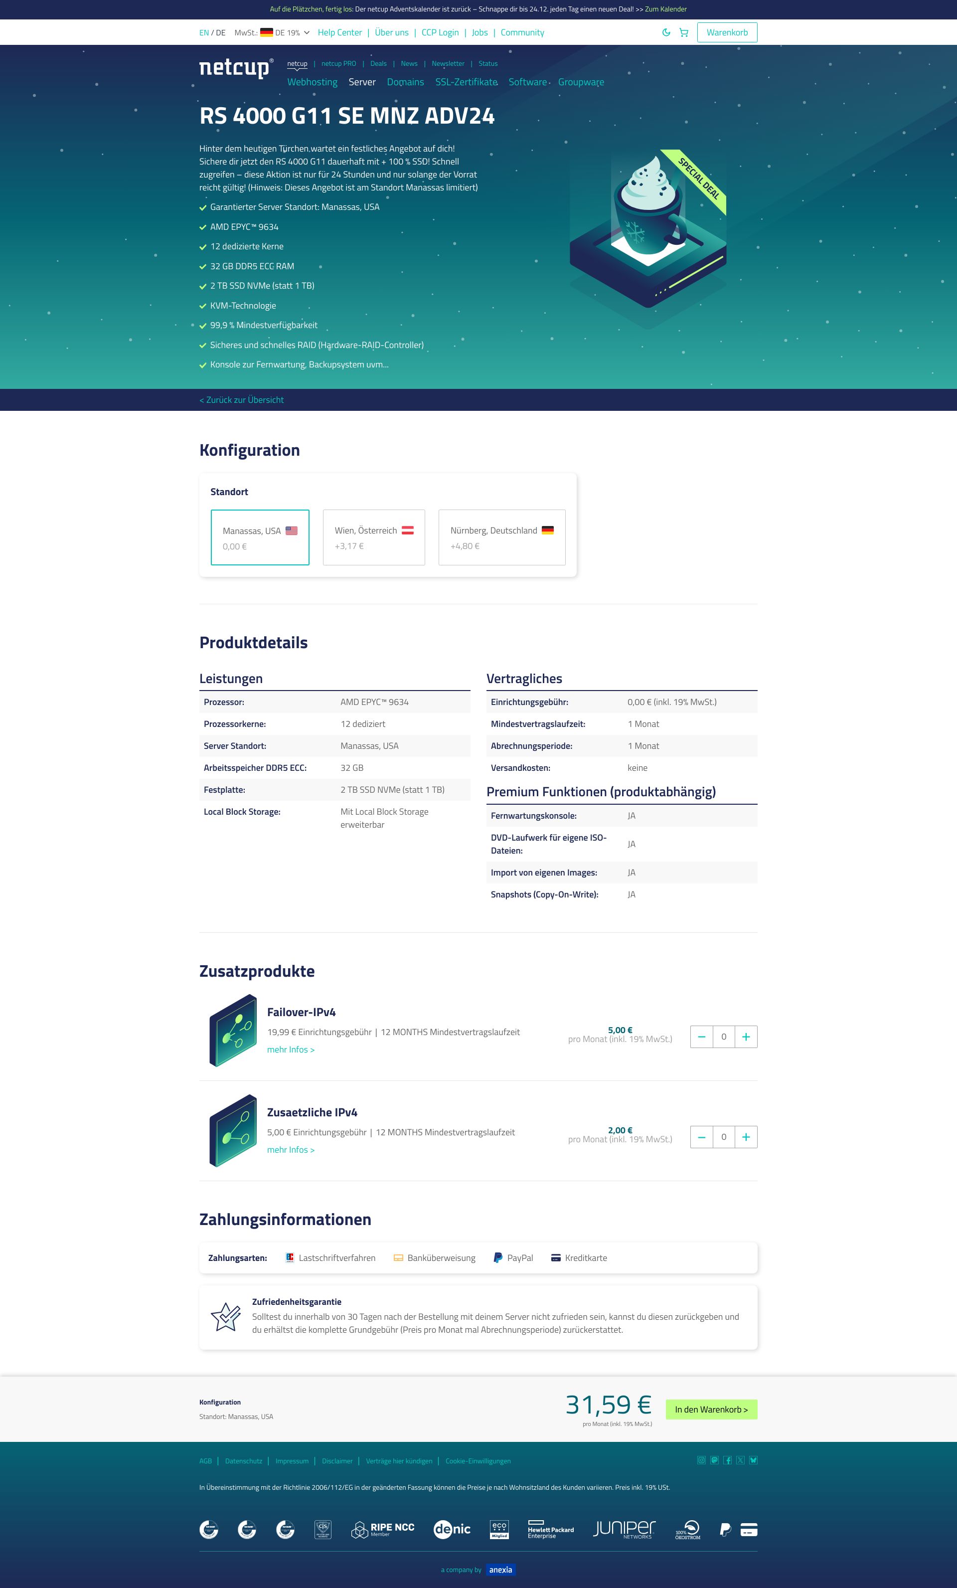Open the Datenschutz footer link
Viewport: 957px width, 1588px height.
click(x=244, y=1461)
